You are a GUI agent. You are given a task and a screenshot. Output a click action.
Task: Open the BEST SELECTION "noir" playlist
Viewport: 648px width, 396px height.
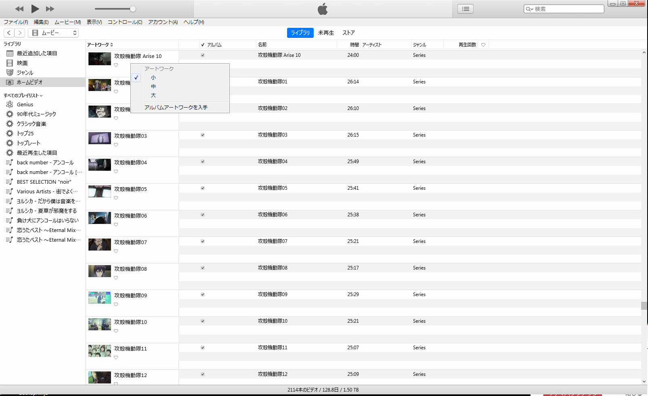pos(44,182)
